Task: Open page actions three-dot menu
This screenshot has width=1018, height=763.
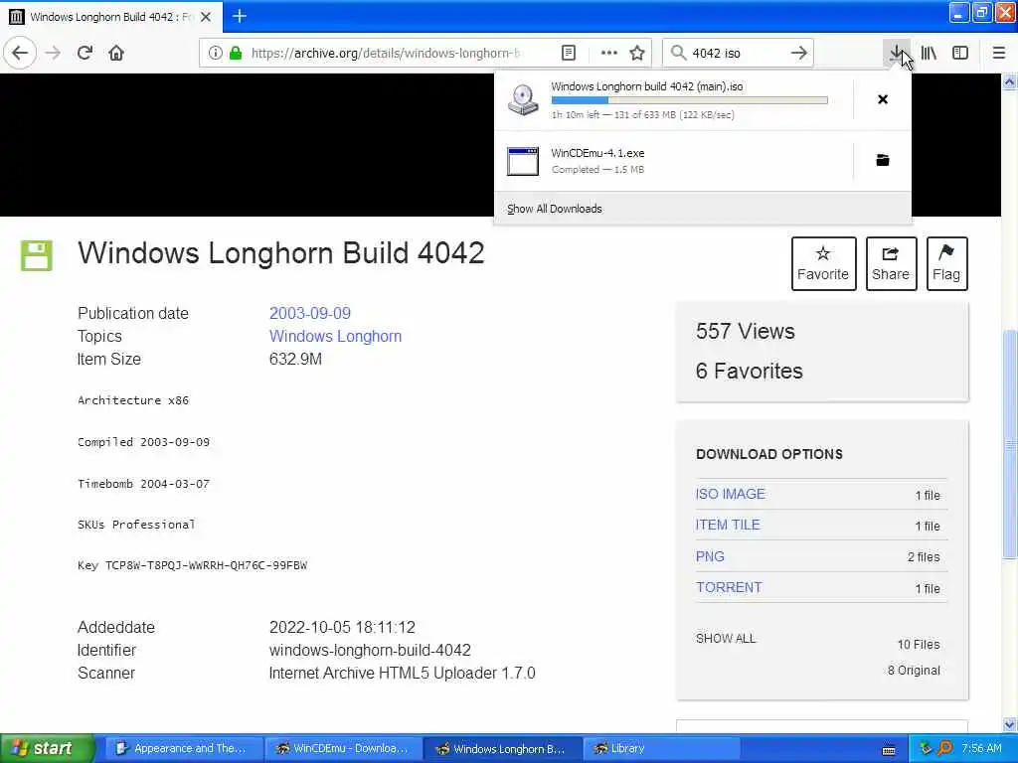Action: point(609,54)
